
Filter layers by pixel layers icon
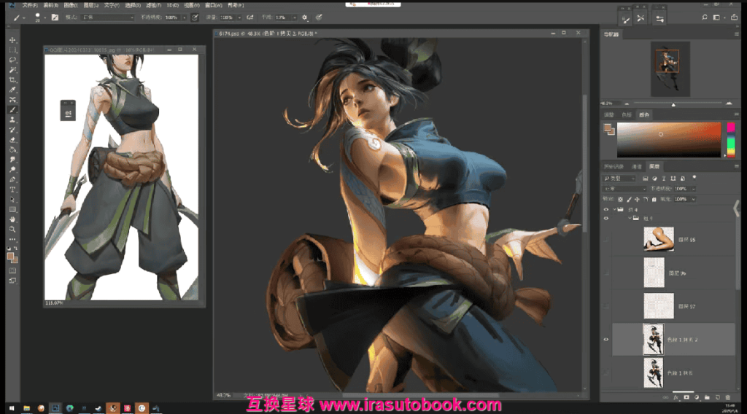645,179
